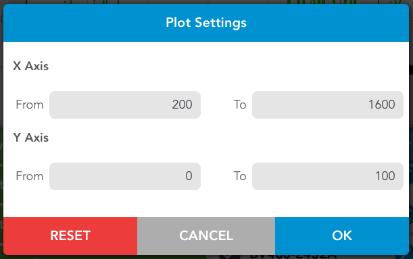The image size is (413, 259).
Task: Click the red RESET button
Action: coord(70,236)
